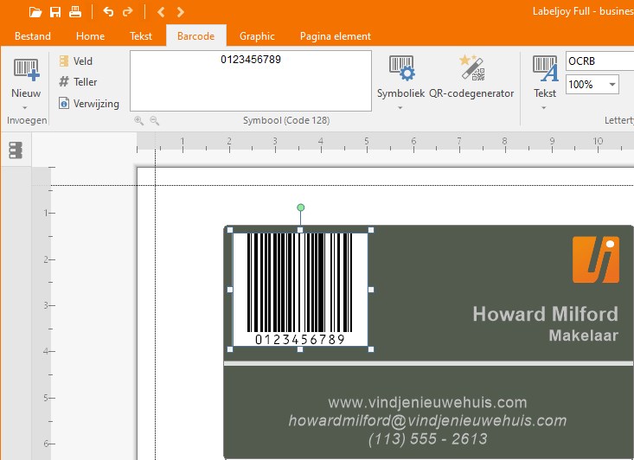This screenshot has height=460, width=634.
Task: Select the (113) 555 - 2613 phone text
Action: 428,438
